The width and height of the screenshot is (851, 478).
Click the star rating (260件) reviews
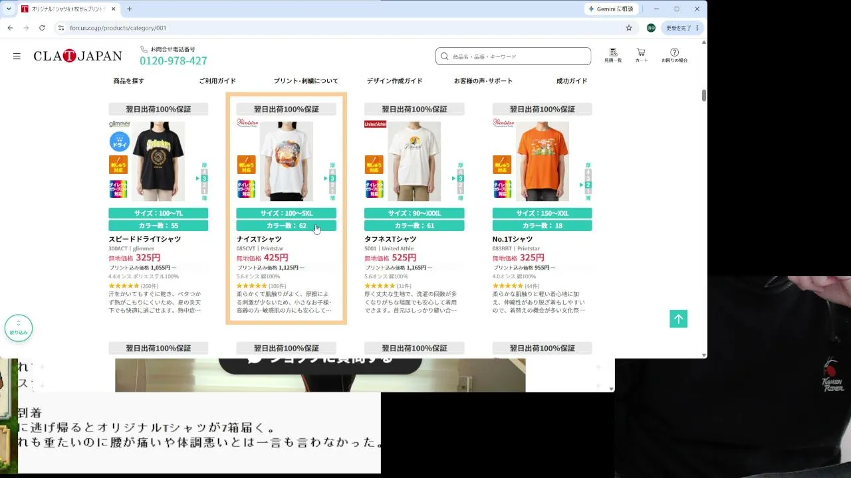[x=134, y=286]
